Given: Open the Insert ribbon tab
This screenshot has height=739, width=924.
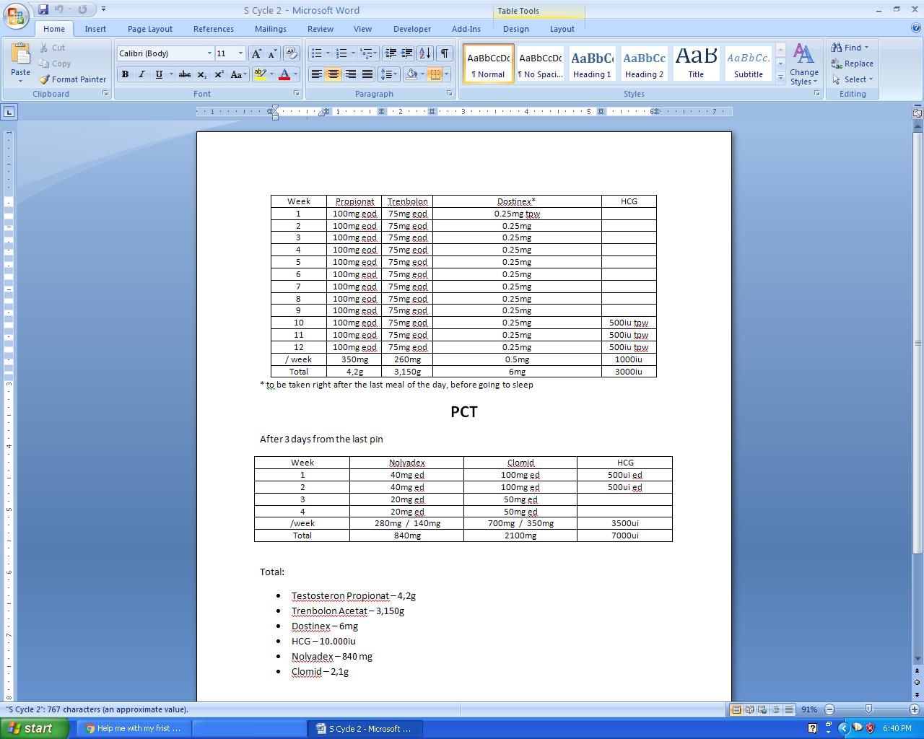Looking at the screenshot, I should pyautogui.click(x=95, y=29).
